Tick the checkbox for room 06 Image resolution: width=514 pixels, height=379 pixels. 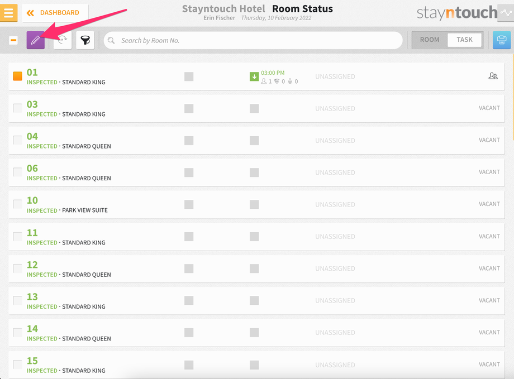pyautogui.click(x=17, y=172)
